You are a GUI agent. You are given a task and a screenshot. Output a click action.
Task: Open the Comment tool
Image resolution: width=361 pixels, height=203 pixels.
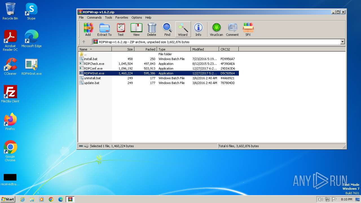click(x=232, y=30)
